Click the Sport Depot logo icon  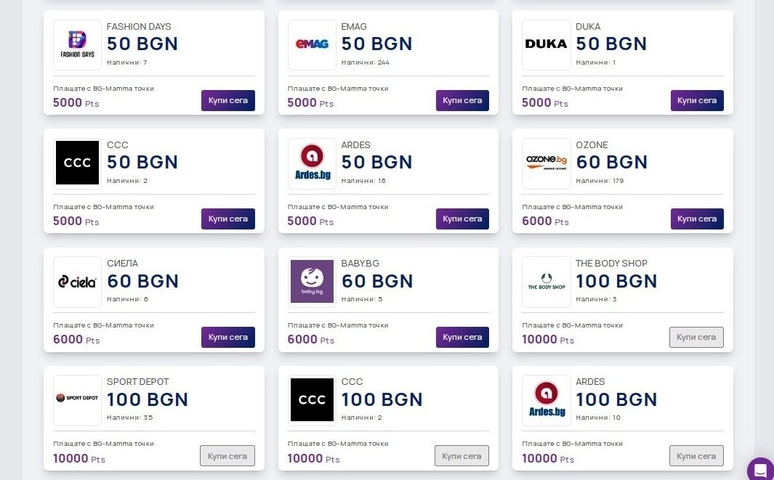coord(77,399)
